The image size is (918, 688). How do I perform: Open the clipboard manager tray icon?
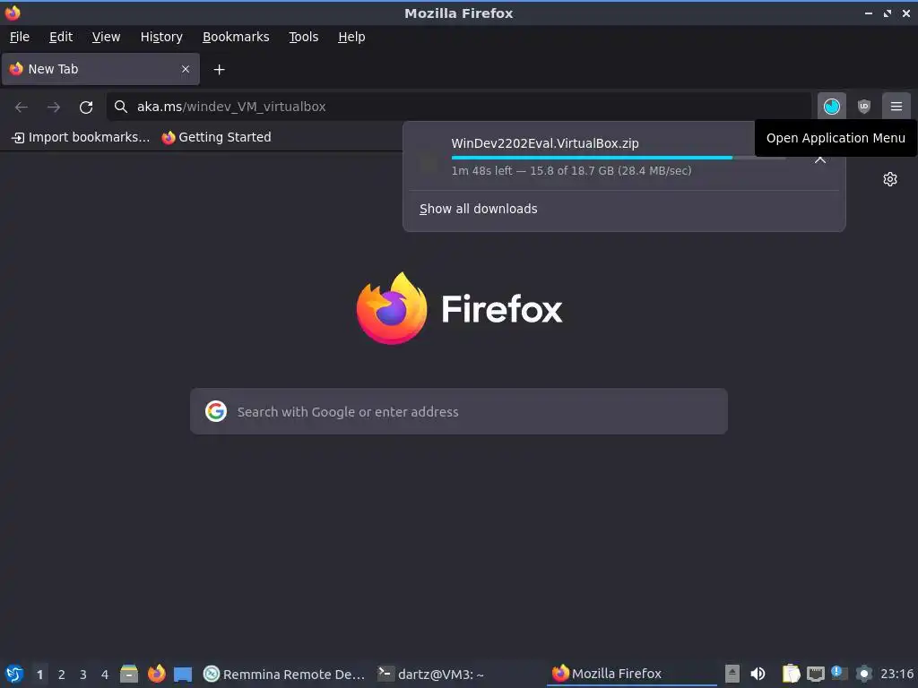click(x=791, y=674)
